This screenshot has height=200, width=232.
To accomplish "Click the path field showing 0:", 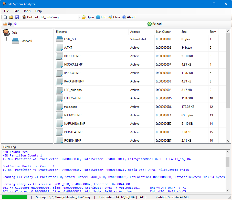I will (80, 24).
